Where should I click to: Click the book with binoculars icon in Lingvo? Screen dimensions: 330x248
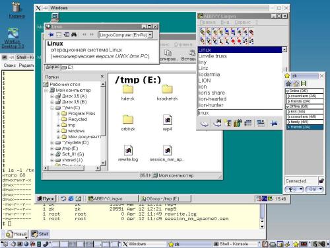(x=217, y=123)
